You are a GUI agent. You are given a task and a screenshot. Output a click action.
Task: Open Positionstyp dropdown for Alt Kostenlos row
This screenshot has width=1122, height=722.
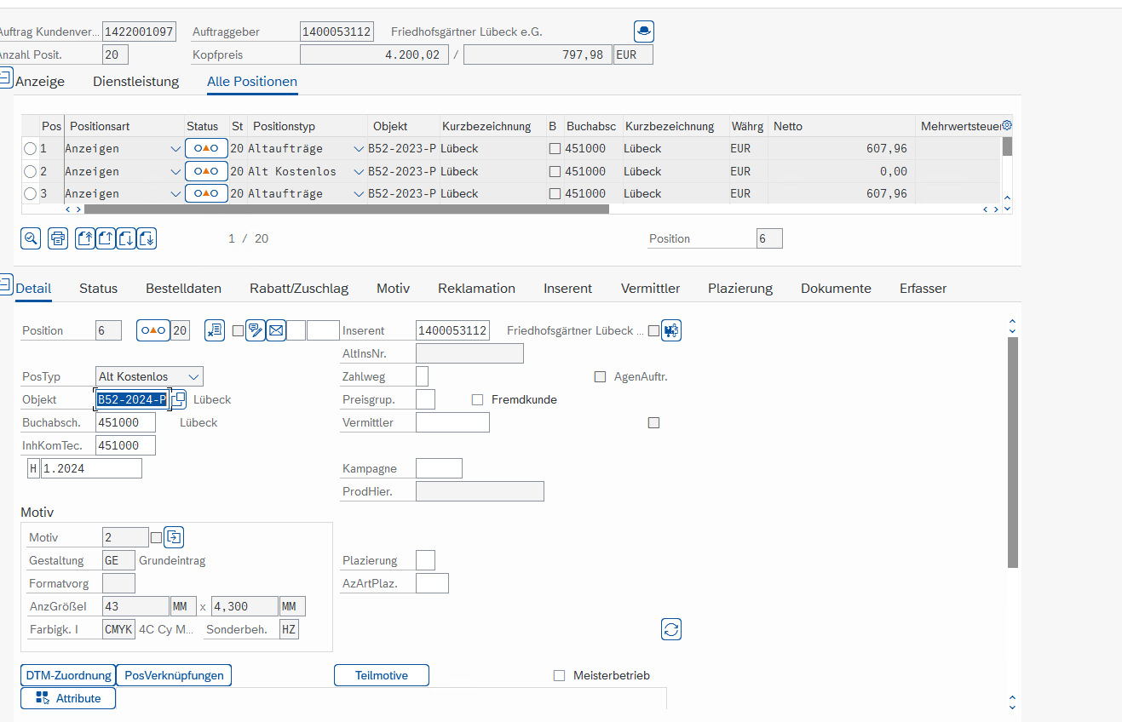[359, 171]
